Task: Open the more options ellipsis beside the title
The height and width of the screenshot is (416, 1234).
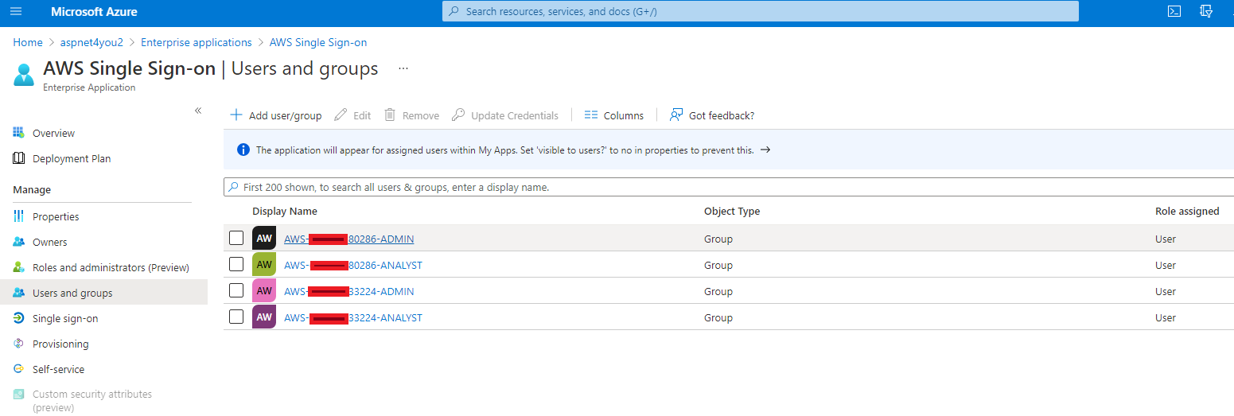Action: [403, 68]
